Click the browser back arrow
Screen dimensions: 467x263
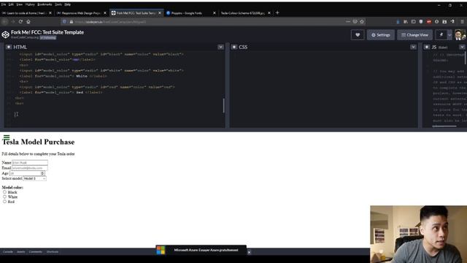[5, 21]
